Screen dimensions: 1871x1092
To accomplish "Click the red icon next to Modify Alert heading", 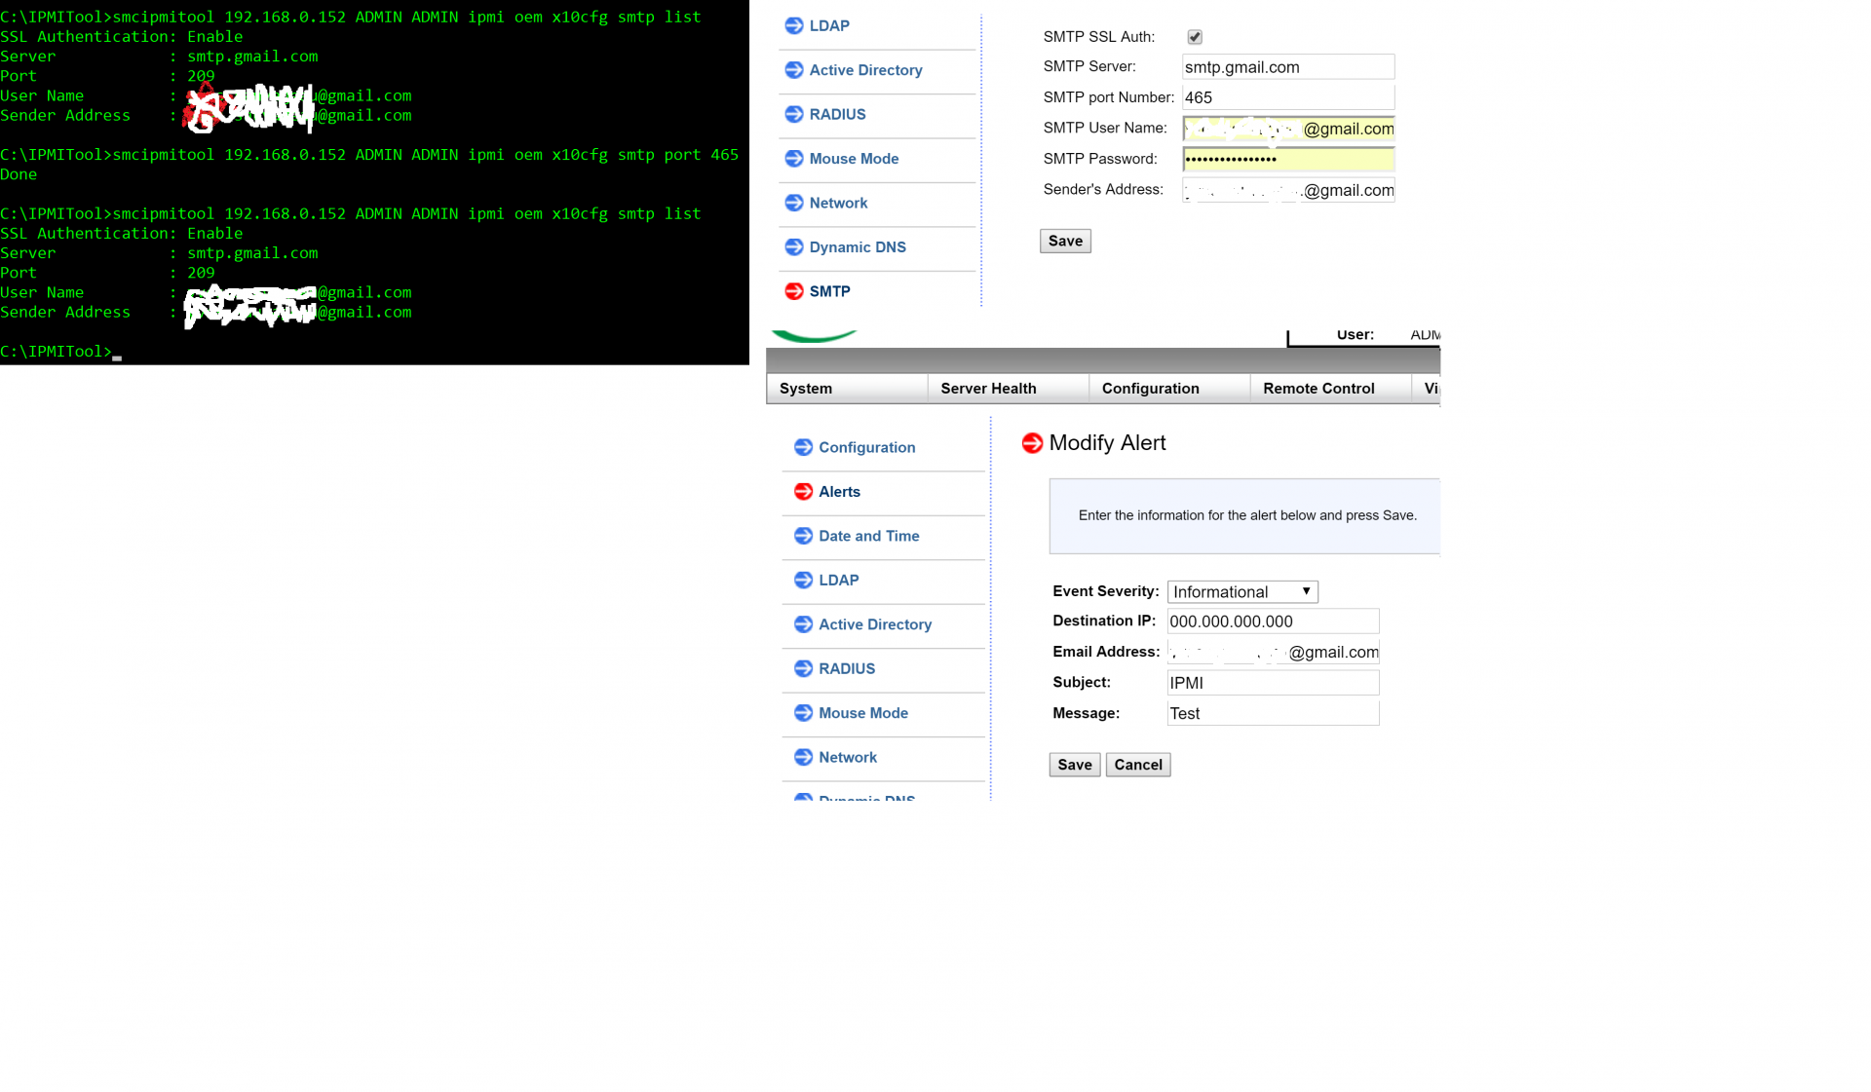I will [x=1032, y=443].
